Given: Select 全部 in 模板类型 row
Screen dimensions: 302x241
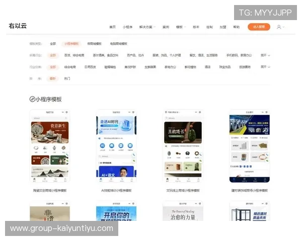Looking at the screenshot, I should tap(53, 44).
